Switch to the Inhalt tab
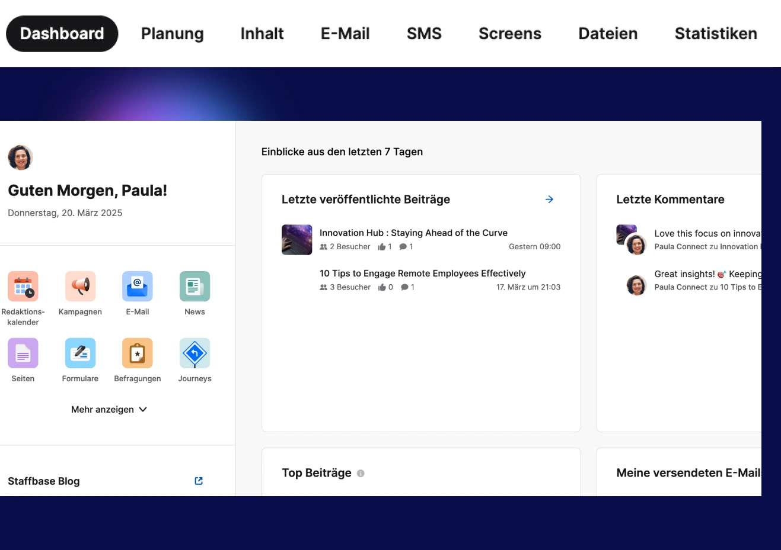The image size is (781, 550). pyautogui.click(x=262, y=34)
